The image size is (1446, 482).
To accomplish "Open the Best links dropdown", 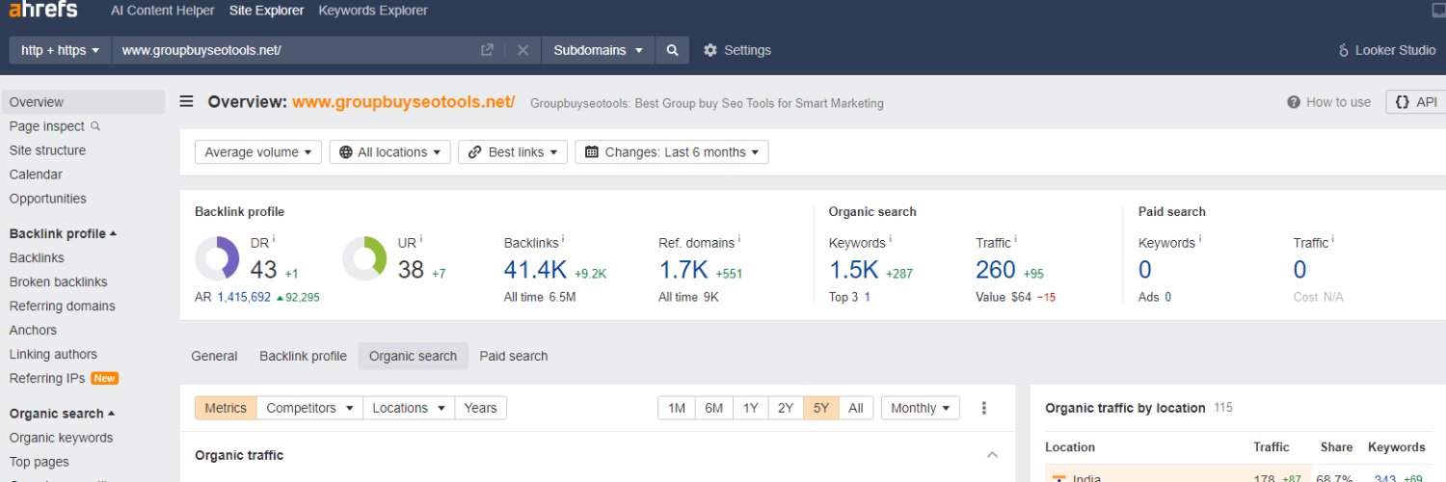I will click(x=513, y=152).
